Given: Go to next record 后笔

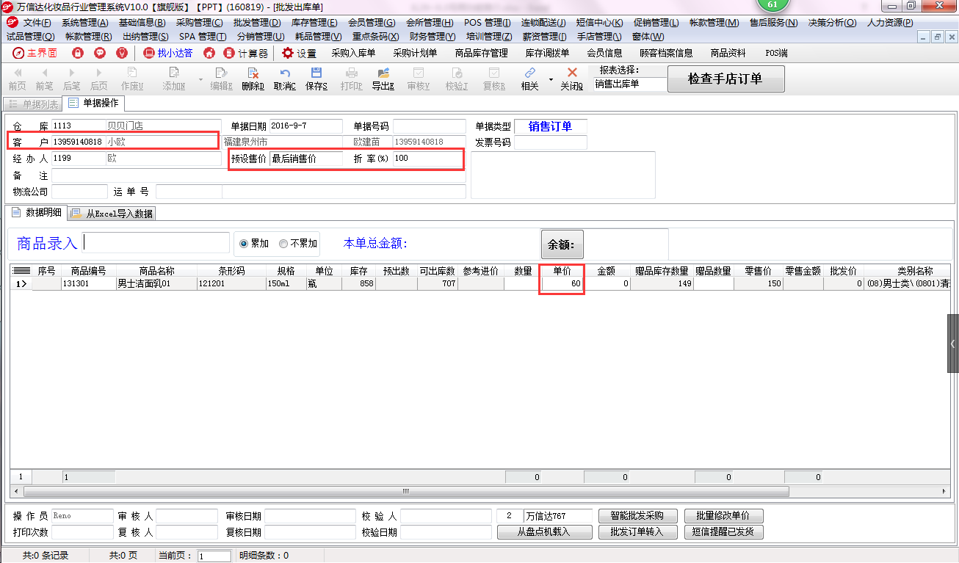Looking at the screenshot, I should pos(71,79).
